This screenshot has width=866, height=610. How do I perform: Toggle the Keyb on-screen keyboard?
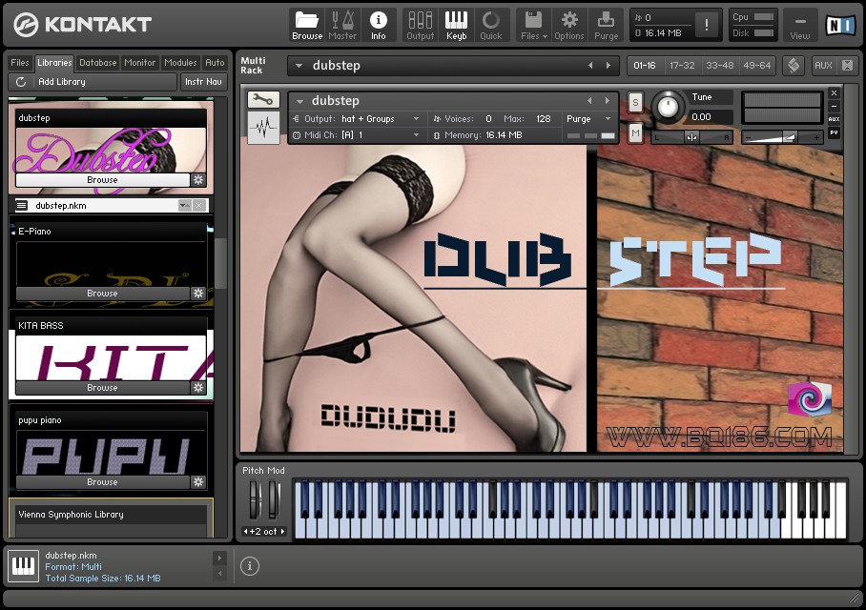point(456,26)
